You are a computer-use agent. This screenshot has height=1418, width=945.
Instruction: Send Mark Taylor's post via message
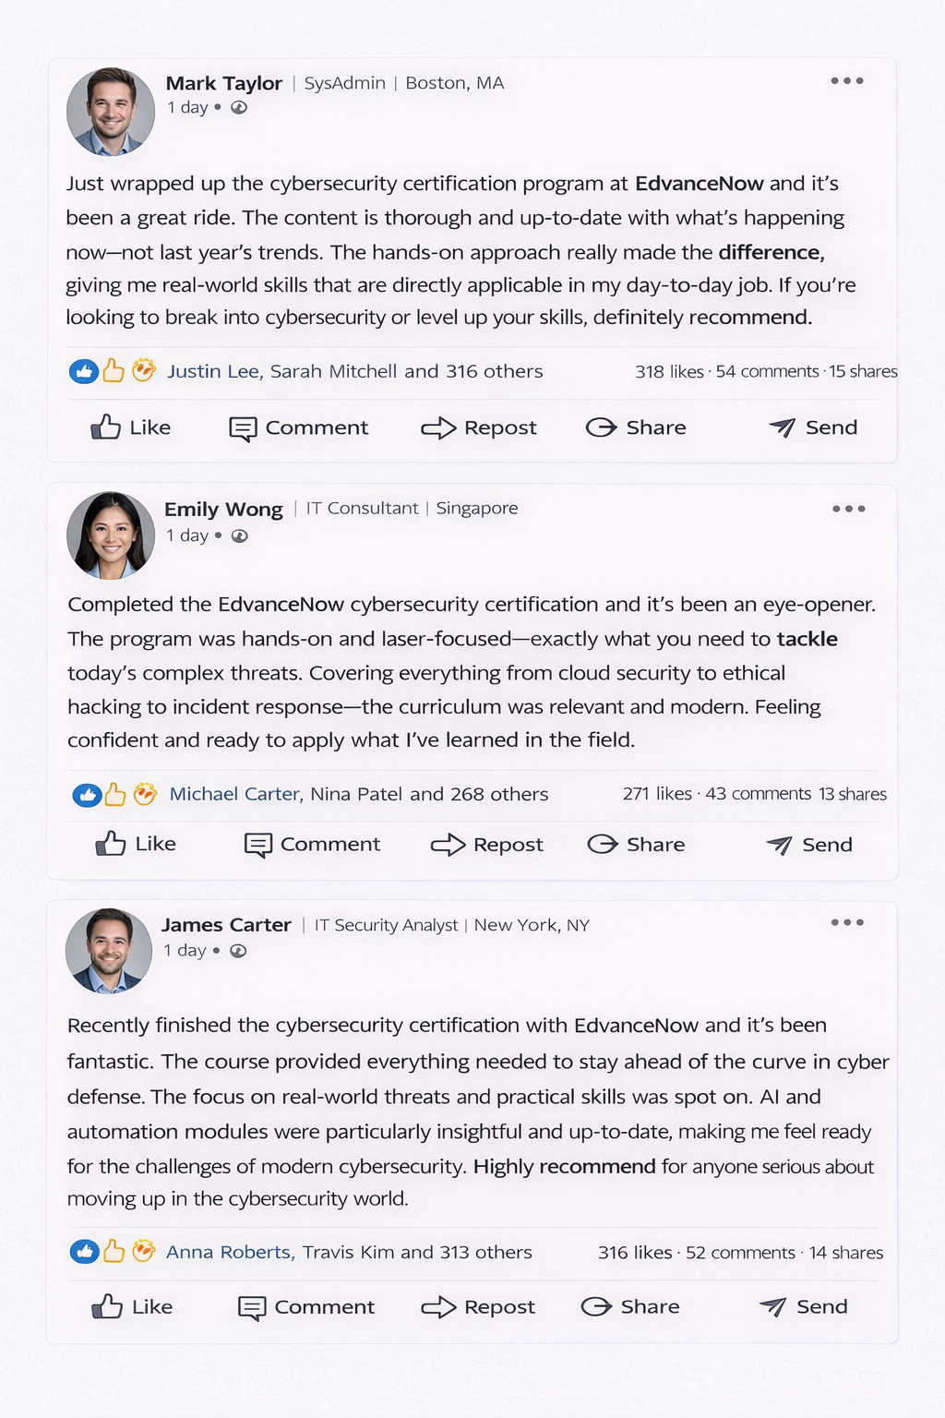[813, 427]
